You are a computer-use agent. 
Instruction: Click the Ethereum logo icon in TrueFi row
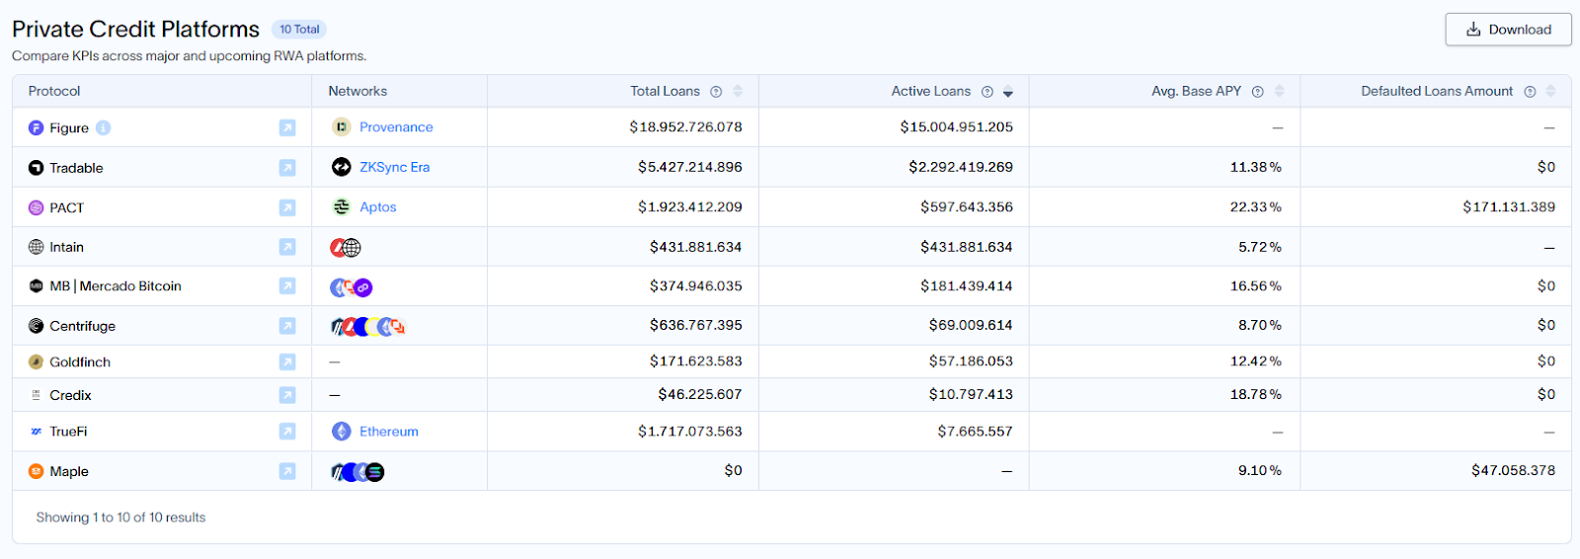pyautogui.click(x=342, y=432)
